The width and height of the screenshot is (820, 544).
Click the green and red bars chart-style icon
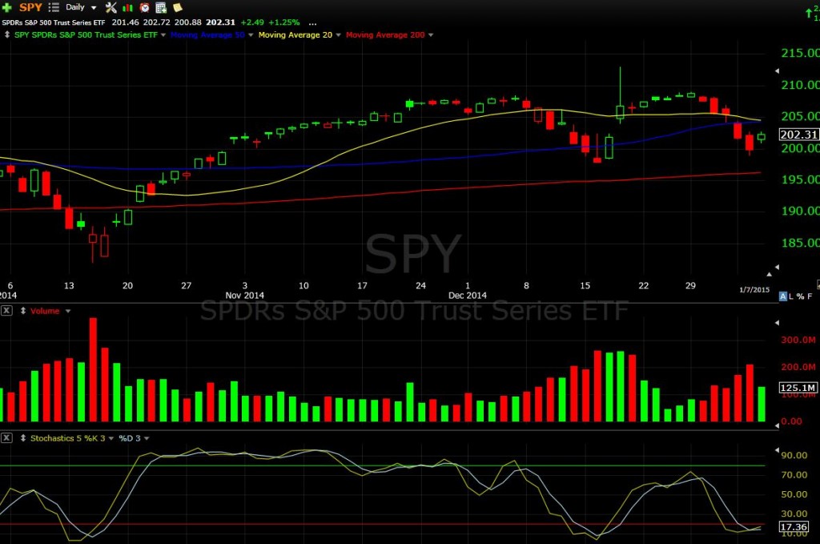coord(127,7)
